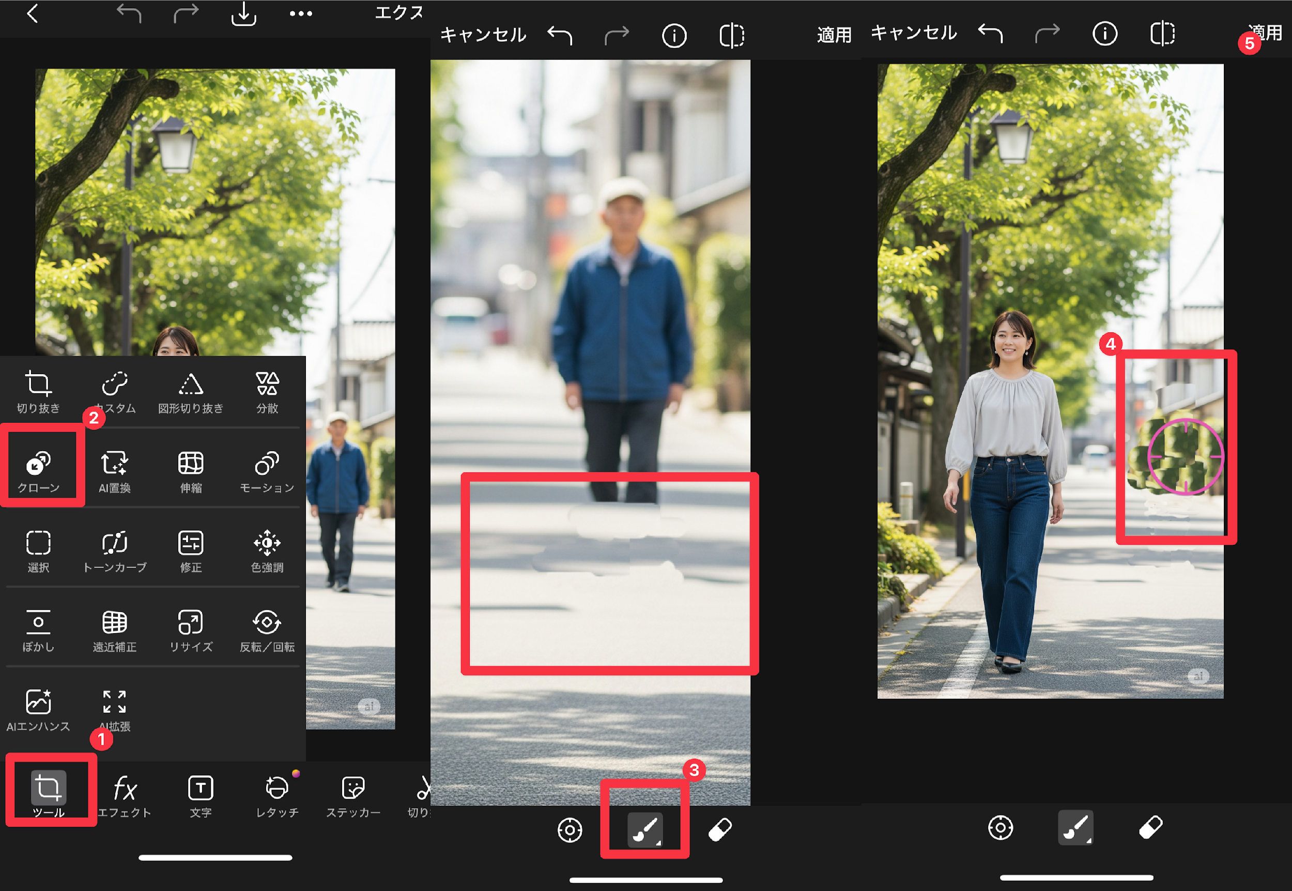Switch to the レタッチ tab

point(277,796)
